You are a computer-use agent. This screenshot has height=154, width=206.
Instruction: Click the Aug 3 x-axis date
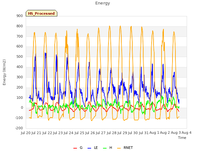176,133
